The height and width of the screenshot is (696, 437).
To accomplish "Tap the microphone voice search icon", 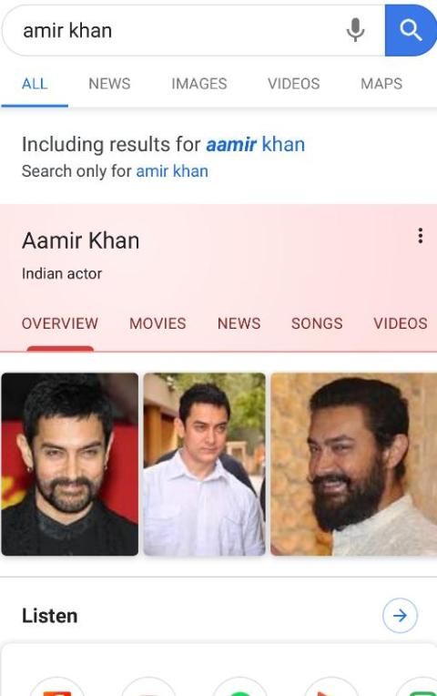I will point(355,30).
